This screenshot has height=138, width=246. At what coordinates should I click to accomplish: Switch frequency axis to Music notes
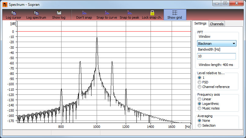click(199, 108)
